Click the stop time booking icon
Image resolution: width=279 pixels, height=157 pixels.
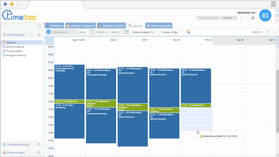point(241,18)
